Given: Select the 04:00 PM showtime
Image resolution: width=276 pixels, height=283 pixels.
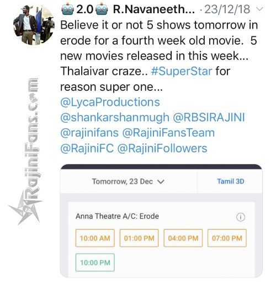Looking at the screenshot, I should (x=183, y=238).
